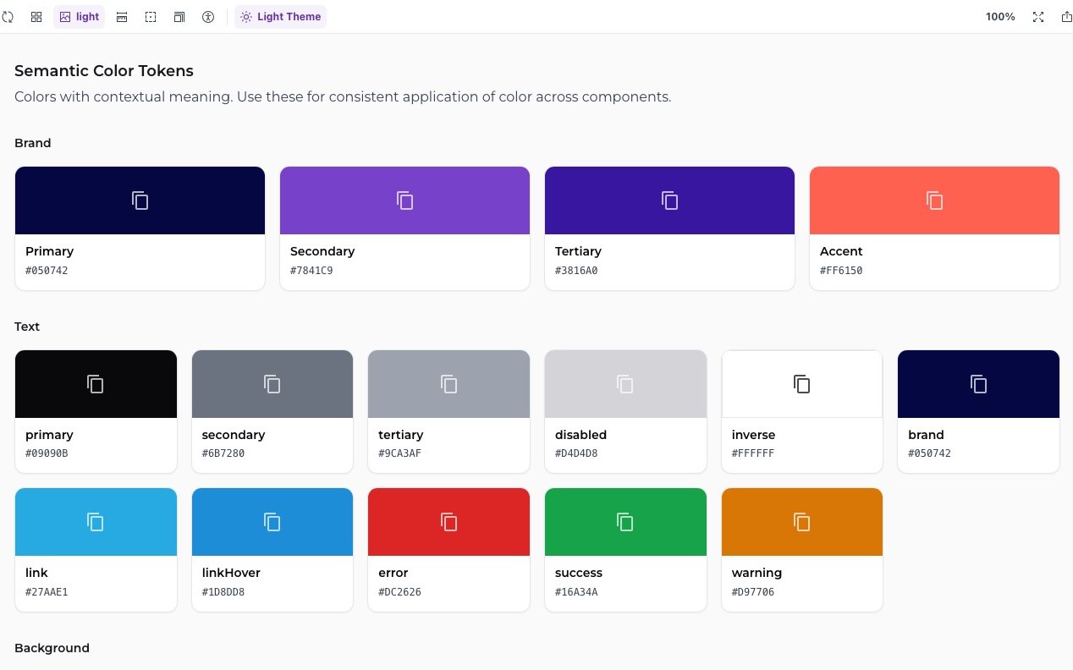
Task: Click the 'disabled' card label
Action: (581, 435)
